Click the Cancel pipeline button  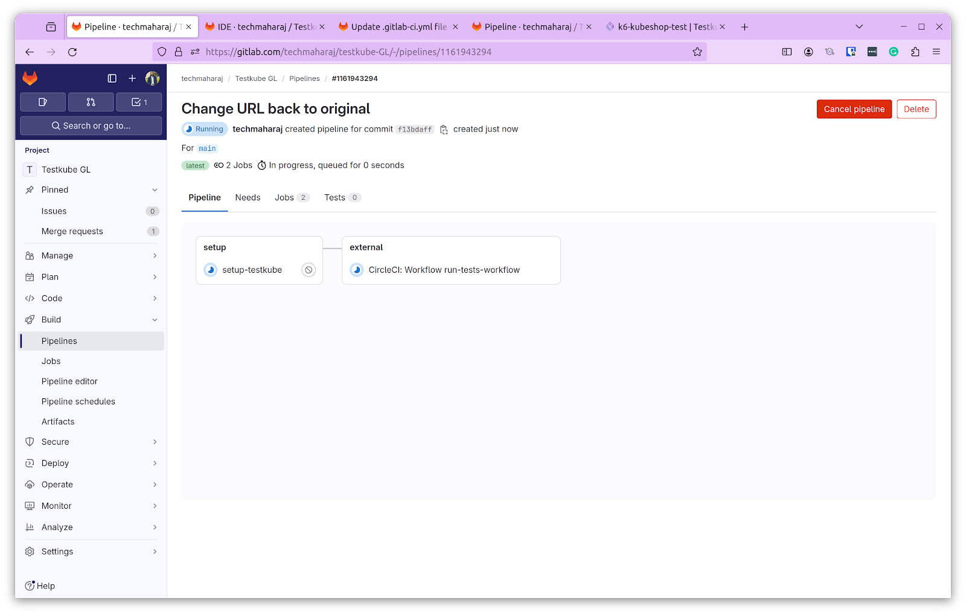coord(854,109)
